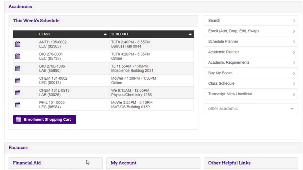Click the My Account section header

[x=124, y=163]
